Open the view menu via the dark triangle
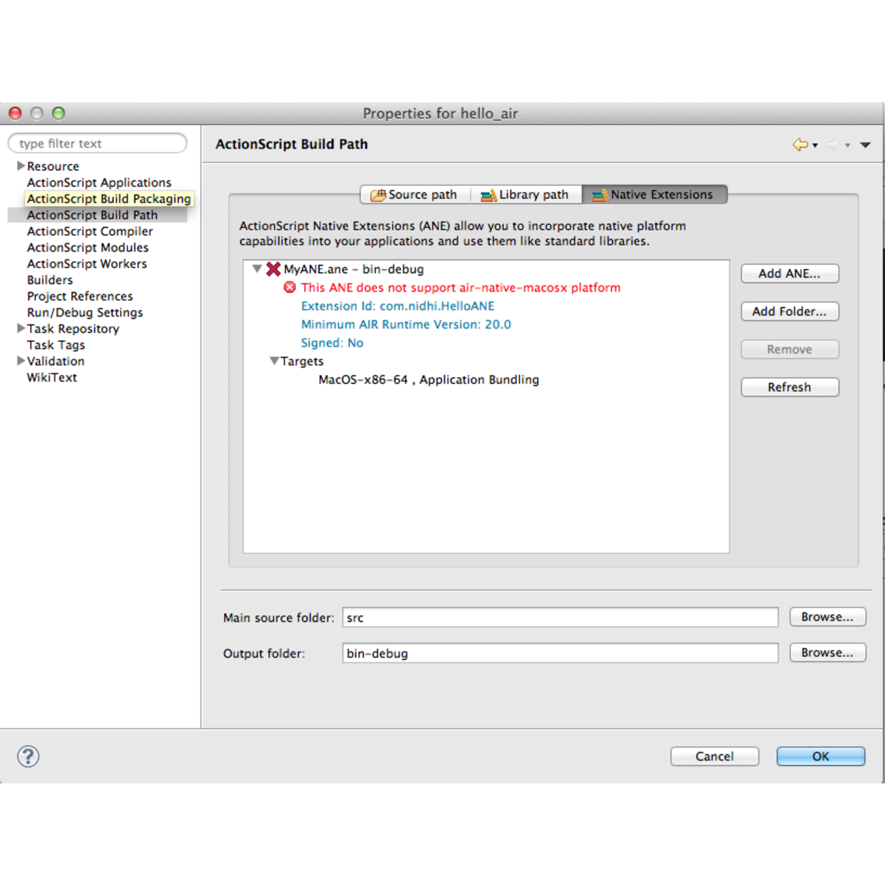Viewport: 885px width, 885px height. point(865,145)
